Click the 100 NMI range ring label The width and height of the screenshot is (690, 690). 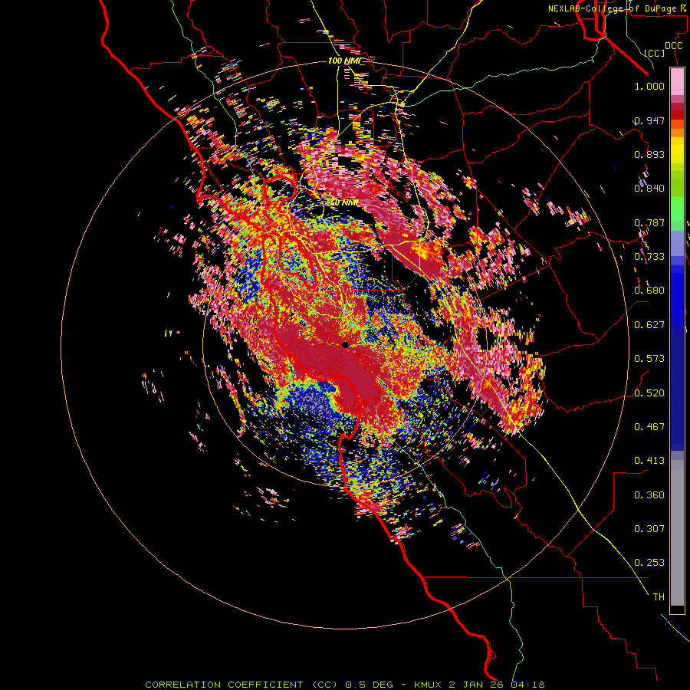[x=344, y=61]
